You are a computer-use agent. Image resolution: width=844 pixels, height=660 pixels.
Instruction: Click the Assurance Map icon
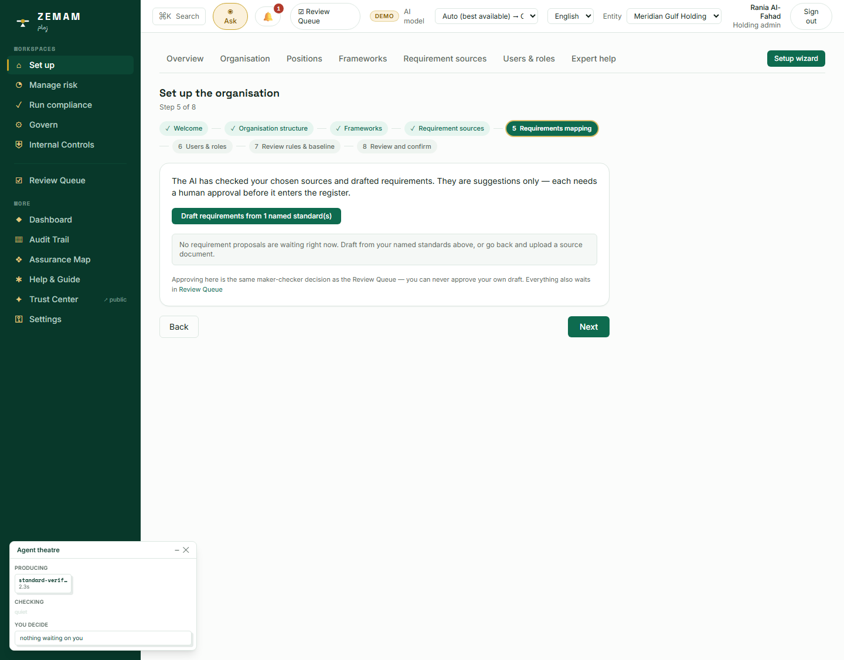(19, 259)
